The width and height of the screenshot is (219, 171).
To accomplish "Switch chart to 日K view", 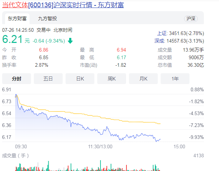I will point(80,78).
